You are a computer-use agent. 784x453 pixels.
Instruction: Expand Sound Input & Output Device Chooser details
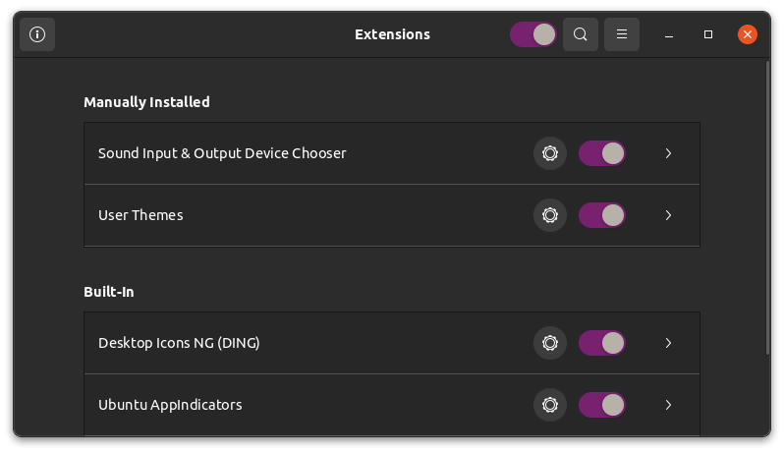668,153
